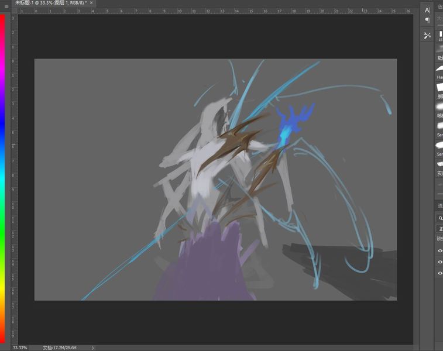Open the color panel flyout menu icon
Screen dimensions: 443x351
6,7
